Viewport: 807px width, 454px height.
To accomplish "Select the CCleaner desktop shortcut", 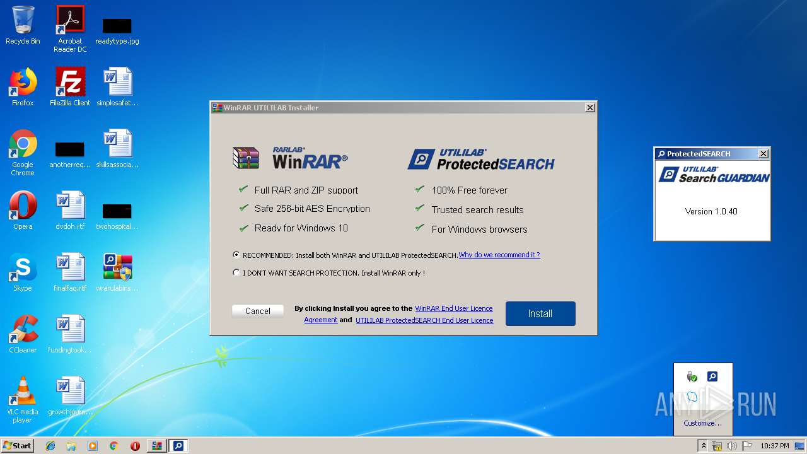I will click(23, 335).
